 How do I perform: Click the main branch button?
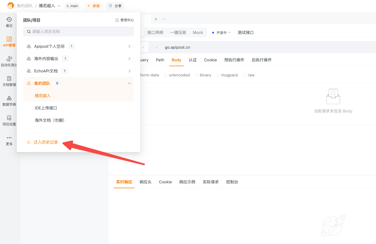[72, 6]
